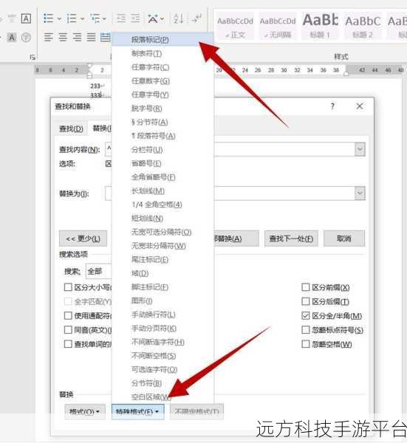Open the 格式(O) dropdown button

[85, 411]
